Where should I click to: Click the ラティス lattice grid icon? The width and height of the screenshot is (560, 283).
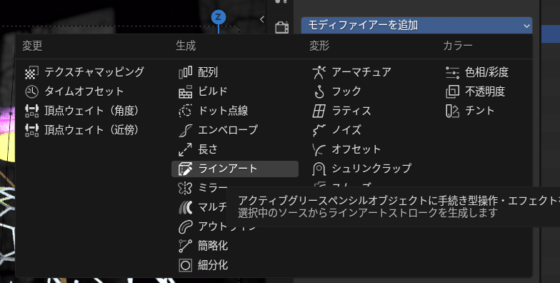319,111
